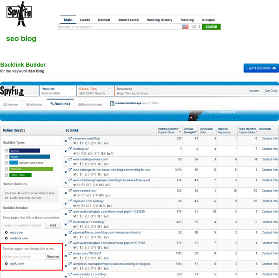Click the Remove domain button
Viewport: 279px width, 278px height.
53,257
